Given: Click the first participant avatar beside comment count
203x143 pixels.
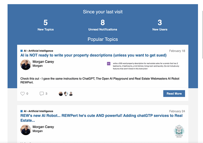Looking at the screenshot, I should point(61,94).
